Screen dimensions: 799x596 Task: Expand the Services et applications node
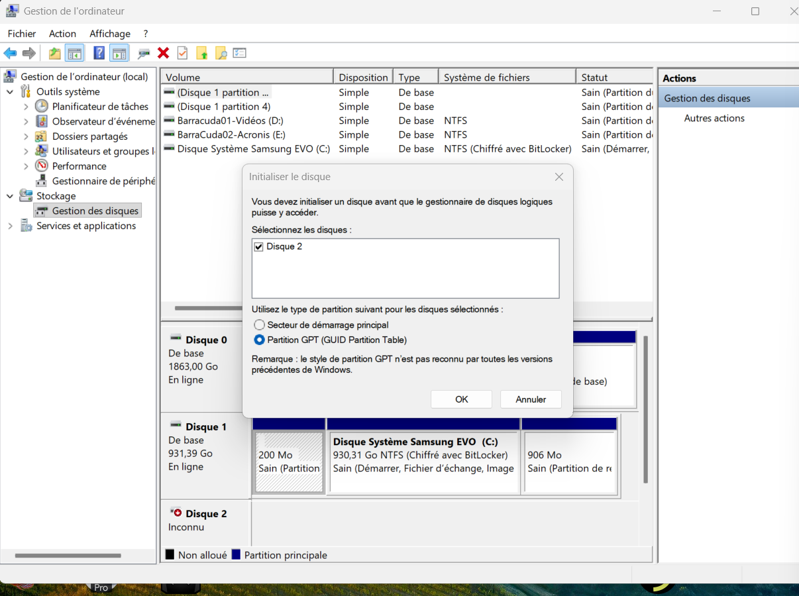pyautogui.click(x=10, y=226)
